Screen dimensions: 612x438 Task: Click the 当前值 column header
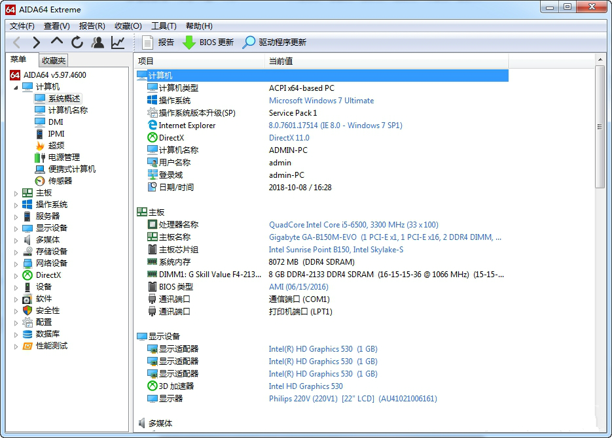(x=280, y=61)
